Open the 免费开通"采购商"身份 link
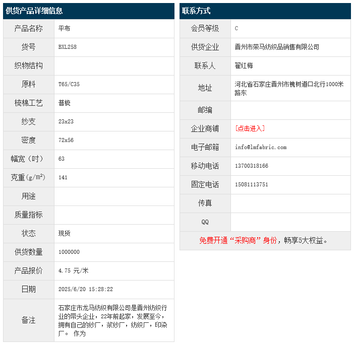This screenshot has width=354, height=345. pyautogui.click(x=238, y=240)
